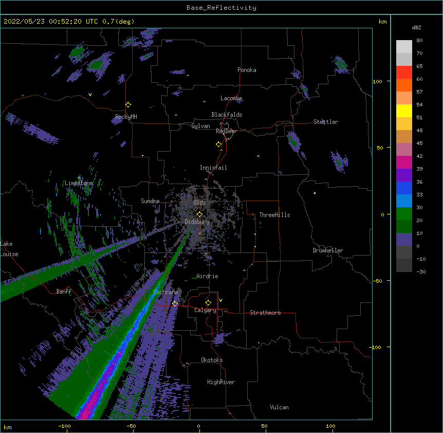The height and width of the screenshot is (433, 443).
Task: Click the yellow diamond marker above Calgary
Action: tap(208, 303)
